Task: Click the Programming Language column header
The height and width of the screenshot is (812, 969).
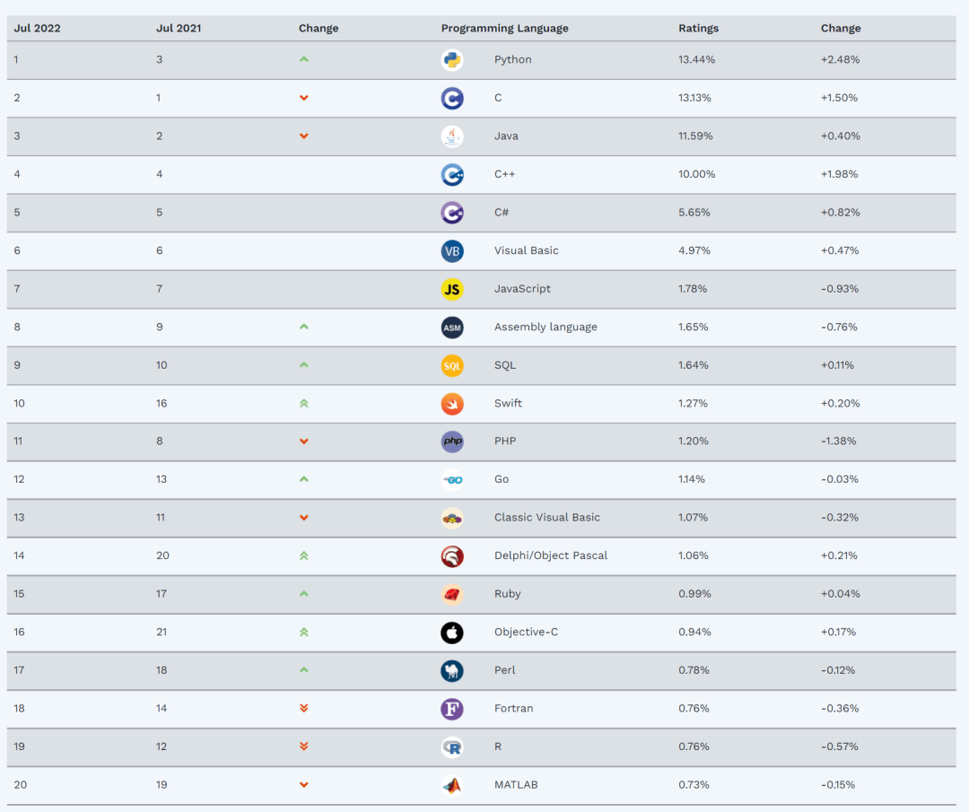Action: 504,28
